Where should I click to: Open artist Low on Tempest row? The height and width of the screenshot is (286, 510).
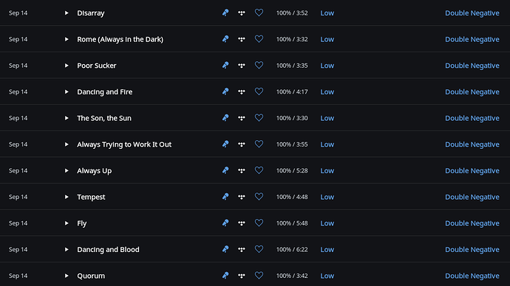327,197
